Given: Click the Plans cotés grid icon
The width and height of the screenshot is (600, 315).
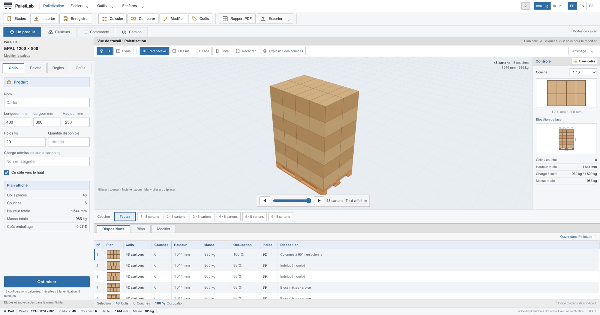Looking at the screenshot, I should (x=575, y=61).
